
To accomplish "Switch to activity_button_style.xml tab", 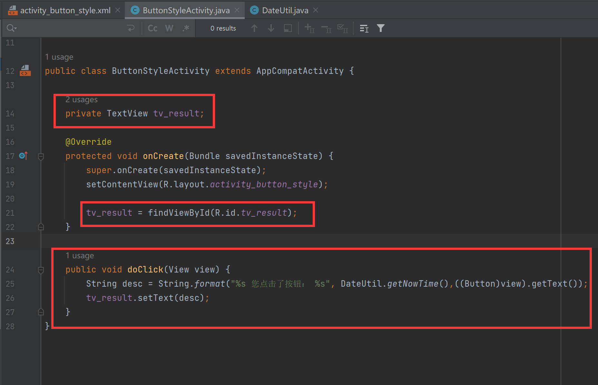I will (60, 10).
